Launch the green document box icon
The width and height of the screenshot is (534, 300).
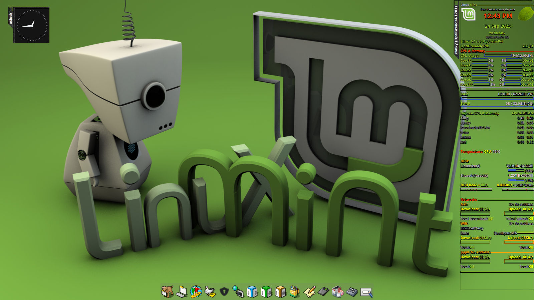point(266,292)
